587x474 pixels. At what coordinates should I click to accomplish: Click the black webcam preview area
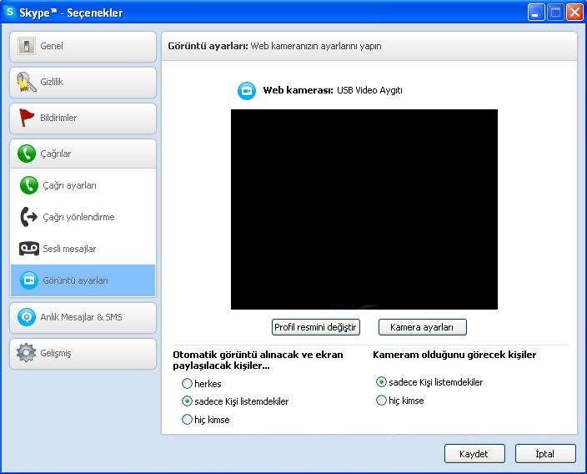364,209
